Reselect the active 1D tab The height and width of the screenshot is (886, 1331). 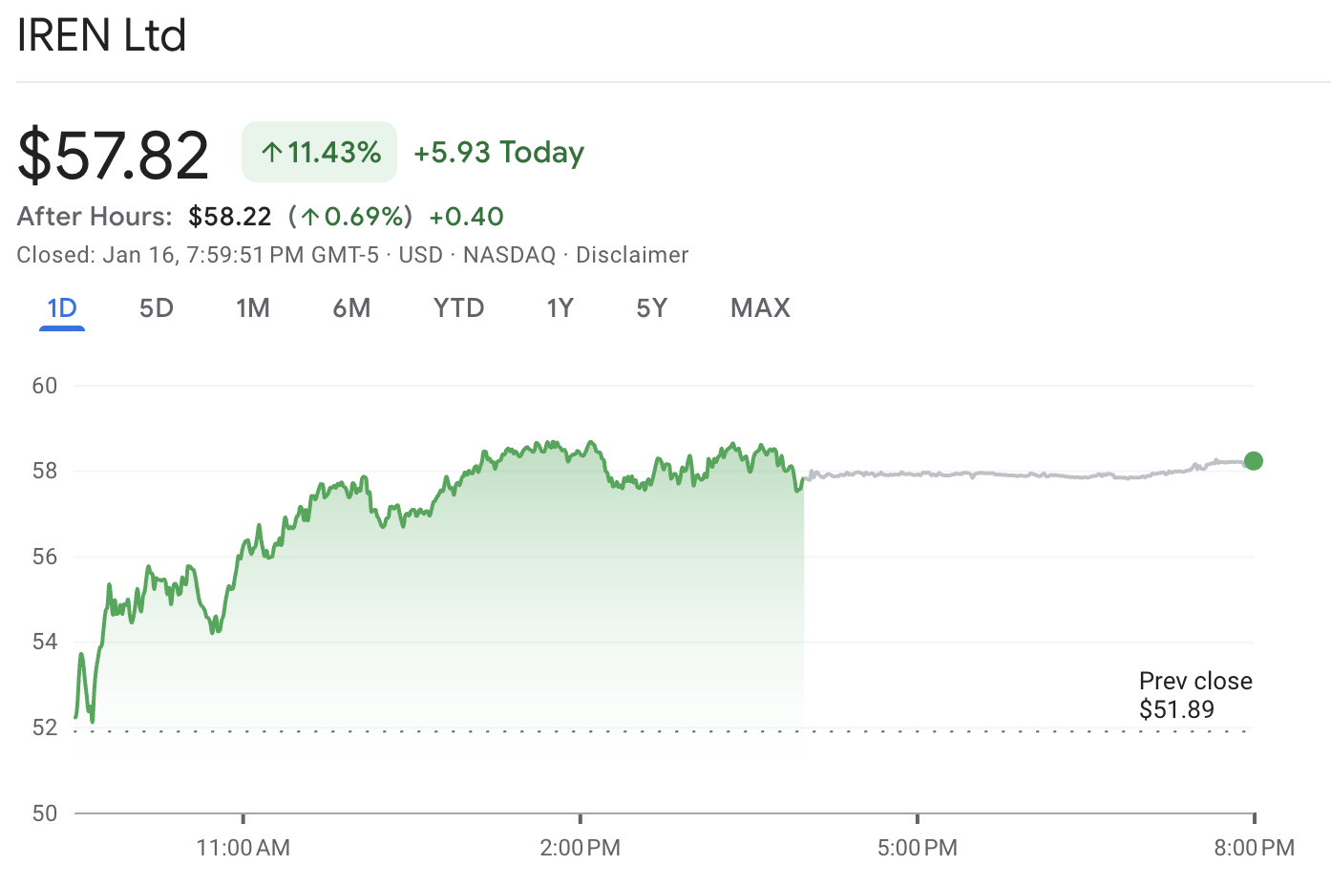(61, 307)
